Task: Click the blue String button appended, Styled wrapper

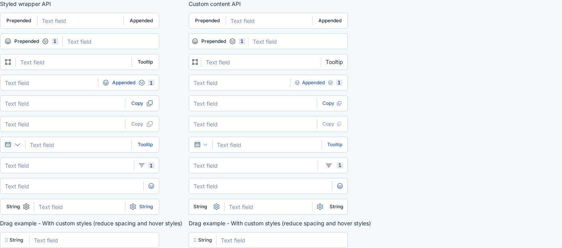Action: pyautogui.click(x=141, y=207)
